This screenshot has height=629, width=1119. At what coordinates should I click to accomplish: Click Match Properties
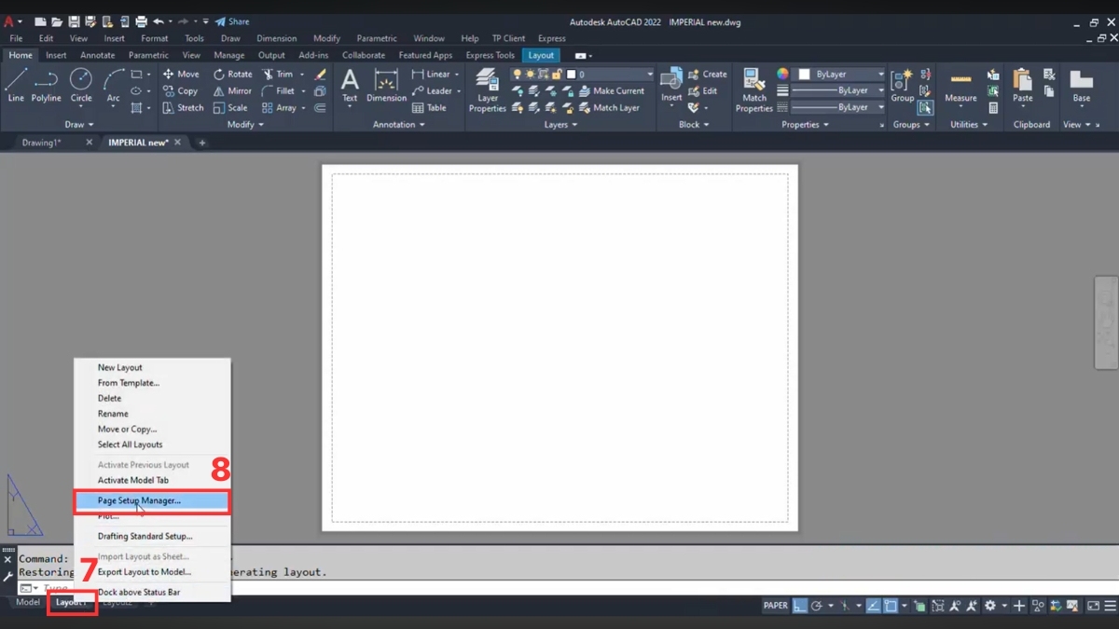coord(753,89)
